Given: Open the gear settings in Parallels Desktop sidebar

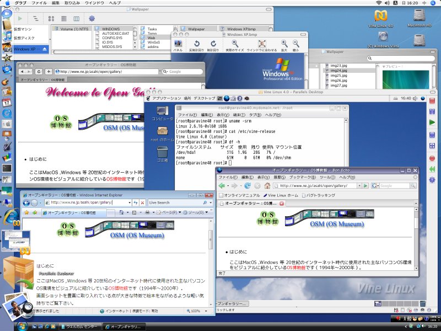Looking at the screenshot, I should pos(432,180).
